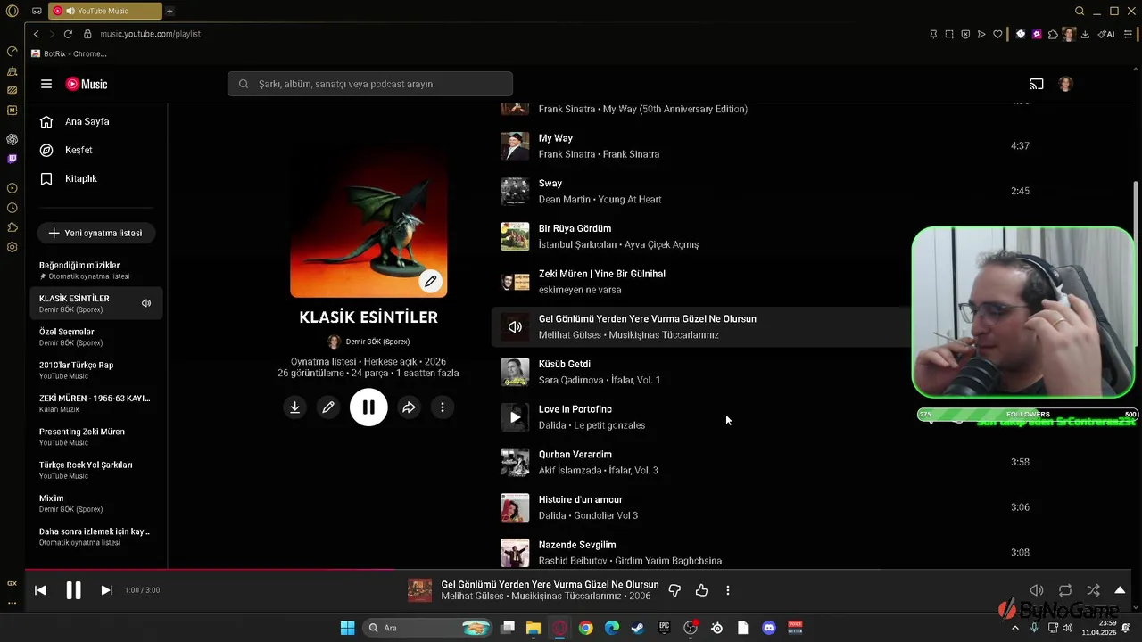1142x642 pixels.
Task: Open more options for the playing song
Action: [728, 590]
